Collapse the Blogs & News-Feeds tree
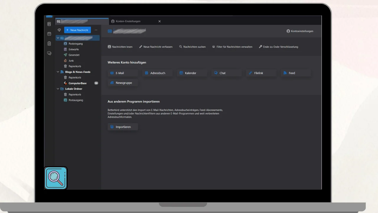This screenshot has width=378, height=213. (x=58, y=72)
